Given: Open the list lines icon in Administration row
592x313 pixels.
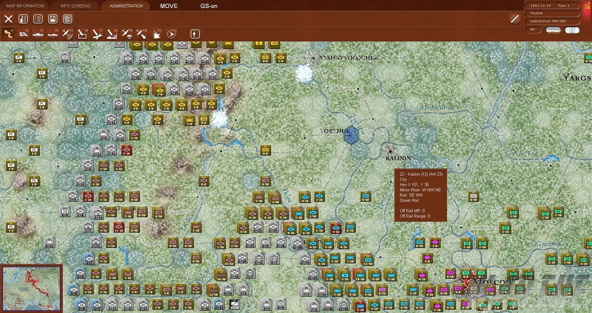Looking at the screenshot, I should (x=38, y=19).
